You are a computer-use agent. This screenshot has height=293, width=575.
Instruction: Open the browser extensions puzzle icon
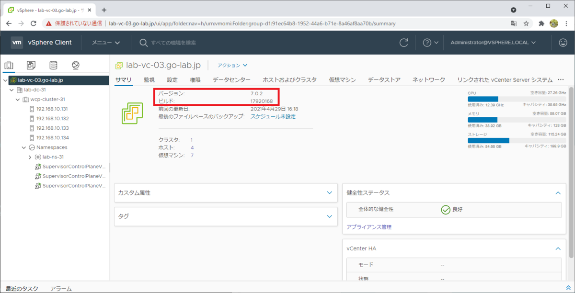[x=541, y=23]
